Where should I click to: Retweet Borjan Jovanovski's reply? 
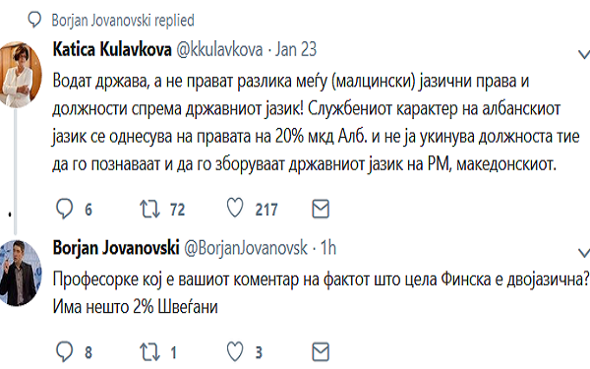pyautogui.click(x=150, y=352)
